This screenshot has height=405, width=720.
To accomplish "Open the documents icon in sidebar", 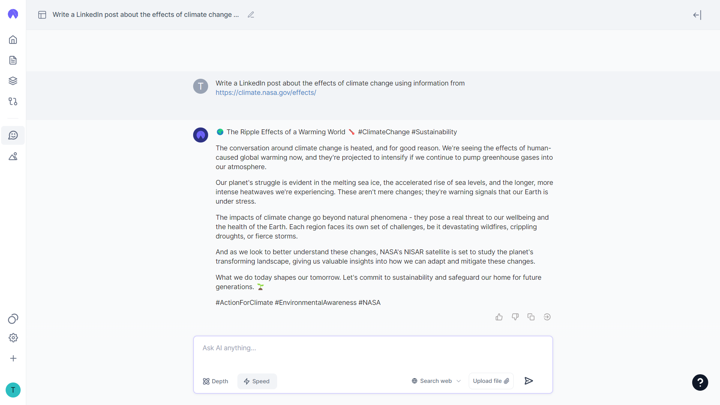I will pos(13,60).
